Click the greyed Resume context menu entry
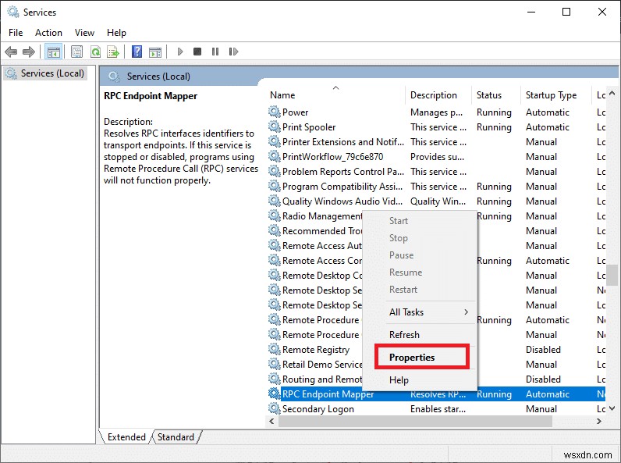Viewport: 621px width, 463px height. (406, 272)
